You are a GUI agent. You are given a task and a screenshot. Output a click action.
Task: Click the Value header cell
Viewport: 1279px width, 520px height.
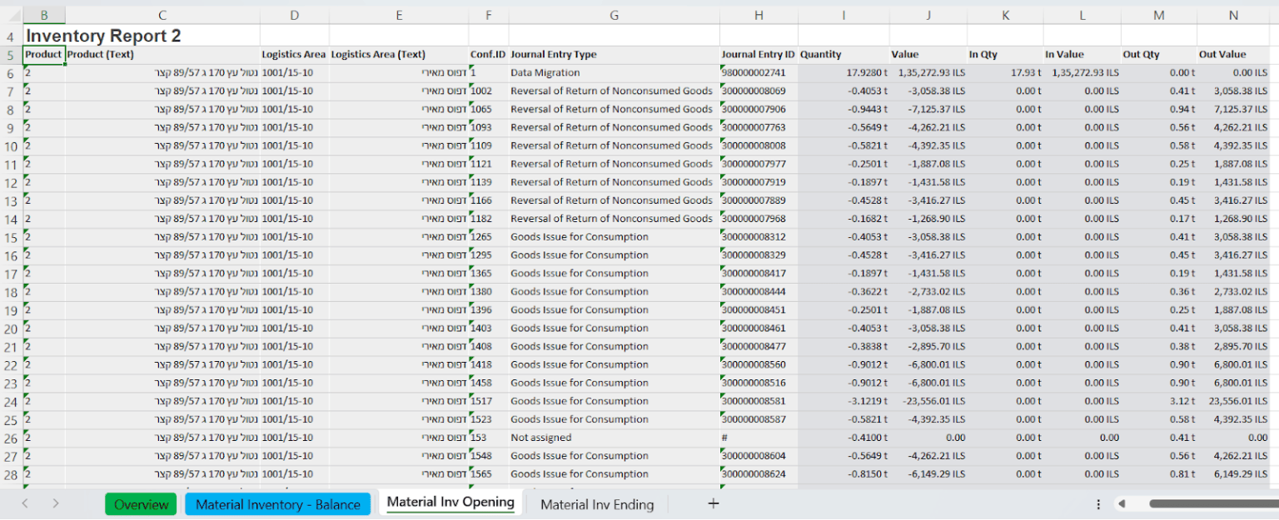point(928,55)
